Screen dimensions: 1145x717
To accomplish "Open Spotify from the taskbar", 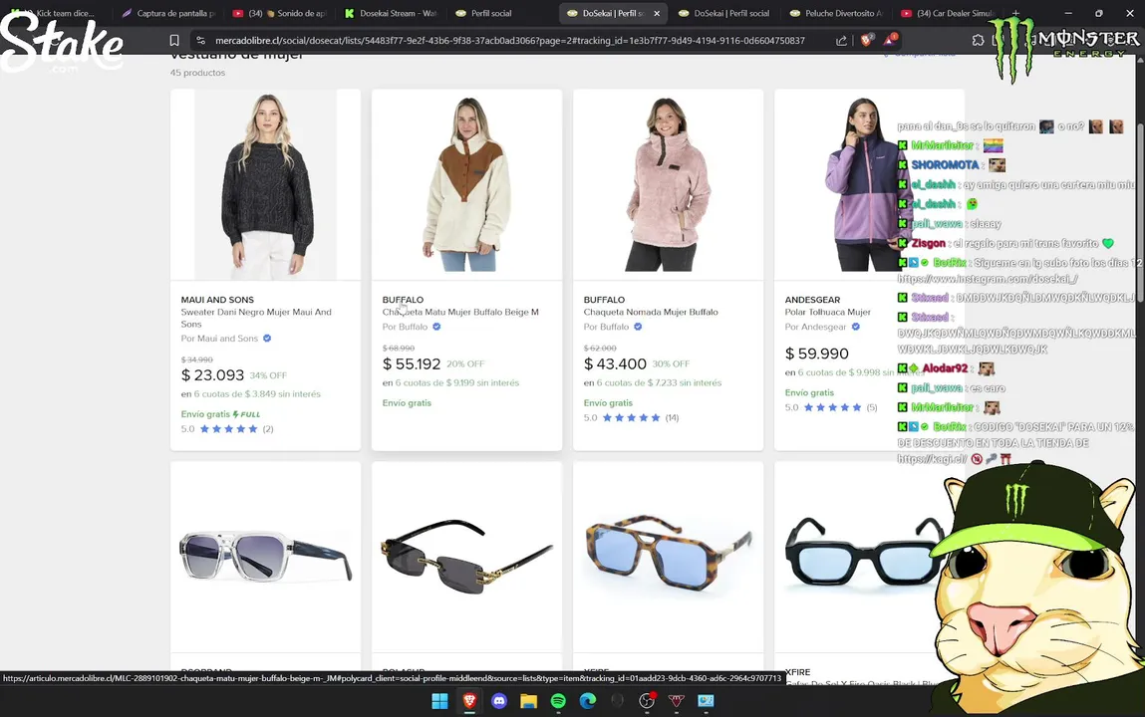I will point(558,701).
